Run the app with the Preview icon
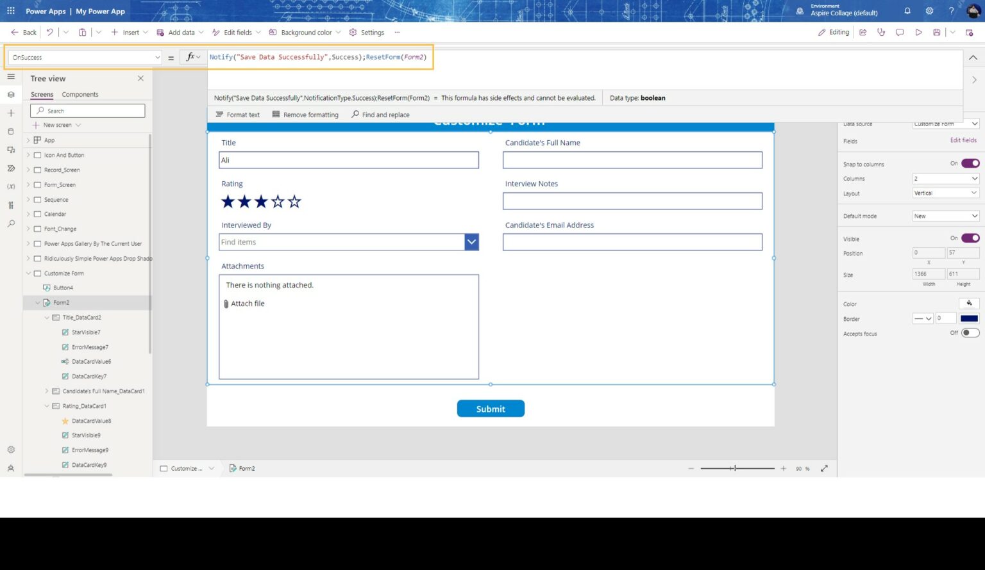The image size is (985, 570). [918, 32]
